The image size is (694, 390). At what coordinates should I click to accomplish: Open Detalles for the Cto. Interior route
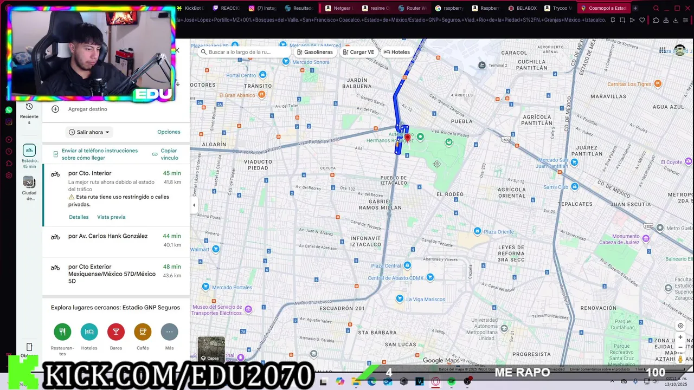coord(79,217)
